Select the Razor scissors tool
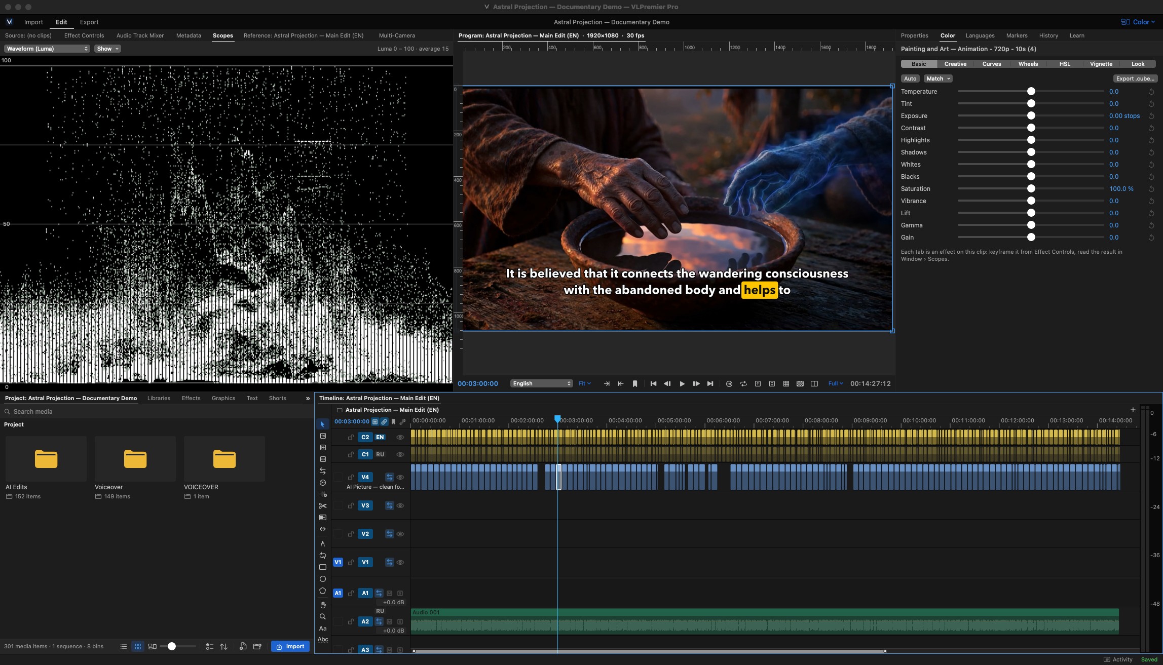Image resolution: width=1163 pixels, height=665 pixels. pyautogui.click(x=322, y=505)
